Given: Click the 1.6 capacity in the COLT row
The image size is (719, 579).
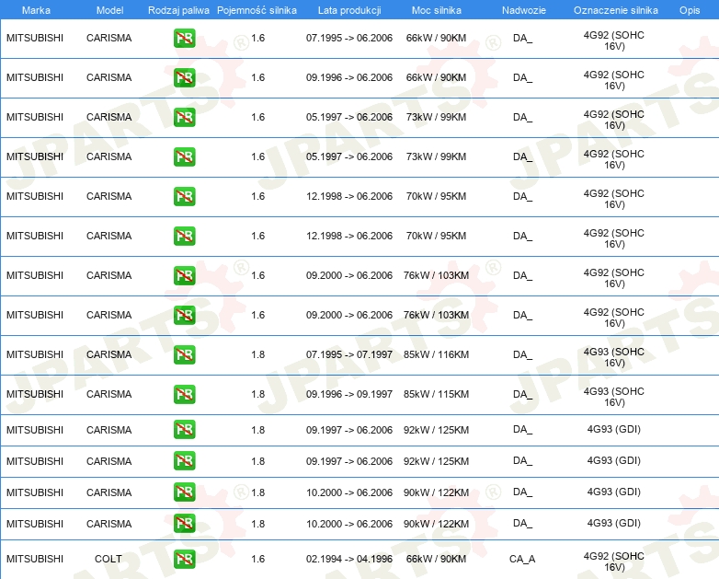Looking at the screenshot, I should point(257,559).
